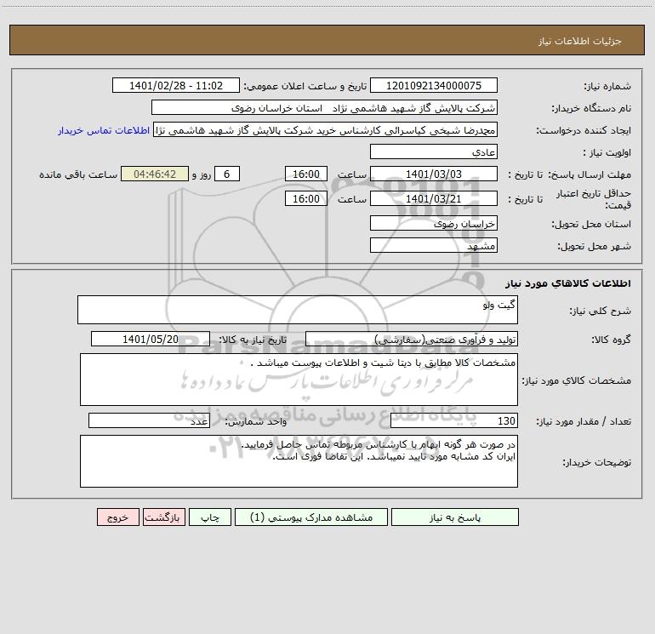Click the شماره نیاز label

click(x=607, y=86)
